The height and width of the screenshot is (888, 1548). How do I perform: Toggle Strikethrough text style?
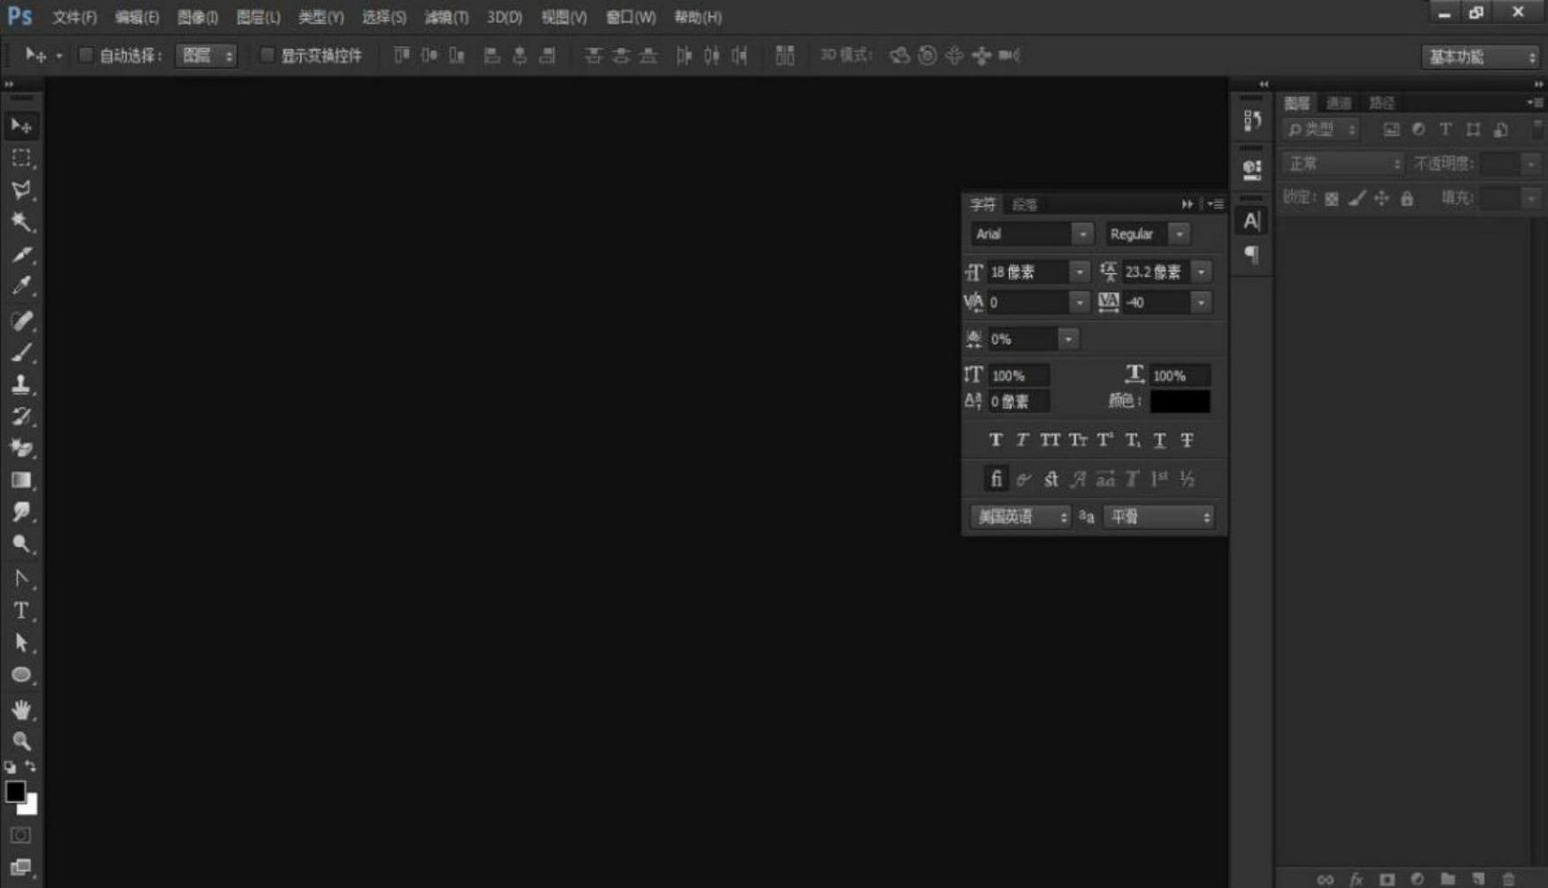tap(1188, 440)
